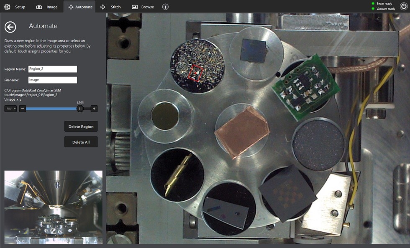Increase FOV with the plus button
Screen dimensions: 410x248
94,109
